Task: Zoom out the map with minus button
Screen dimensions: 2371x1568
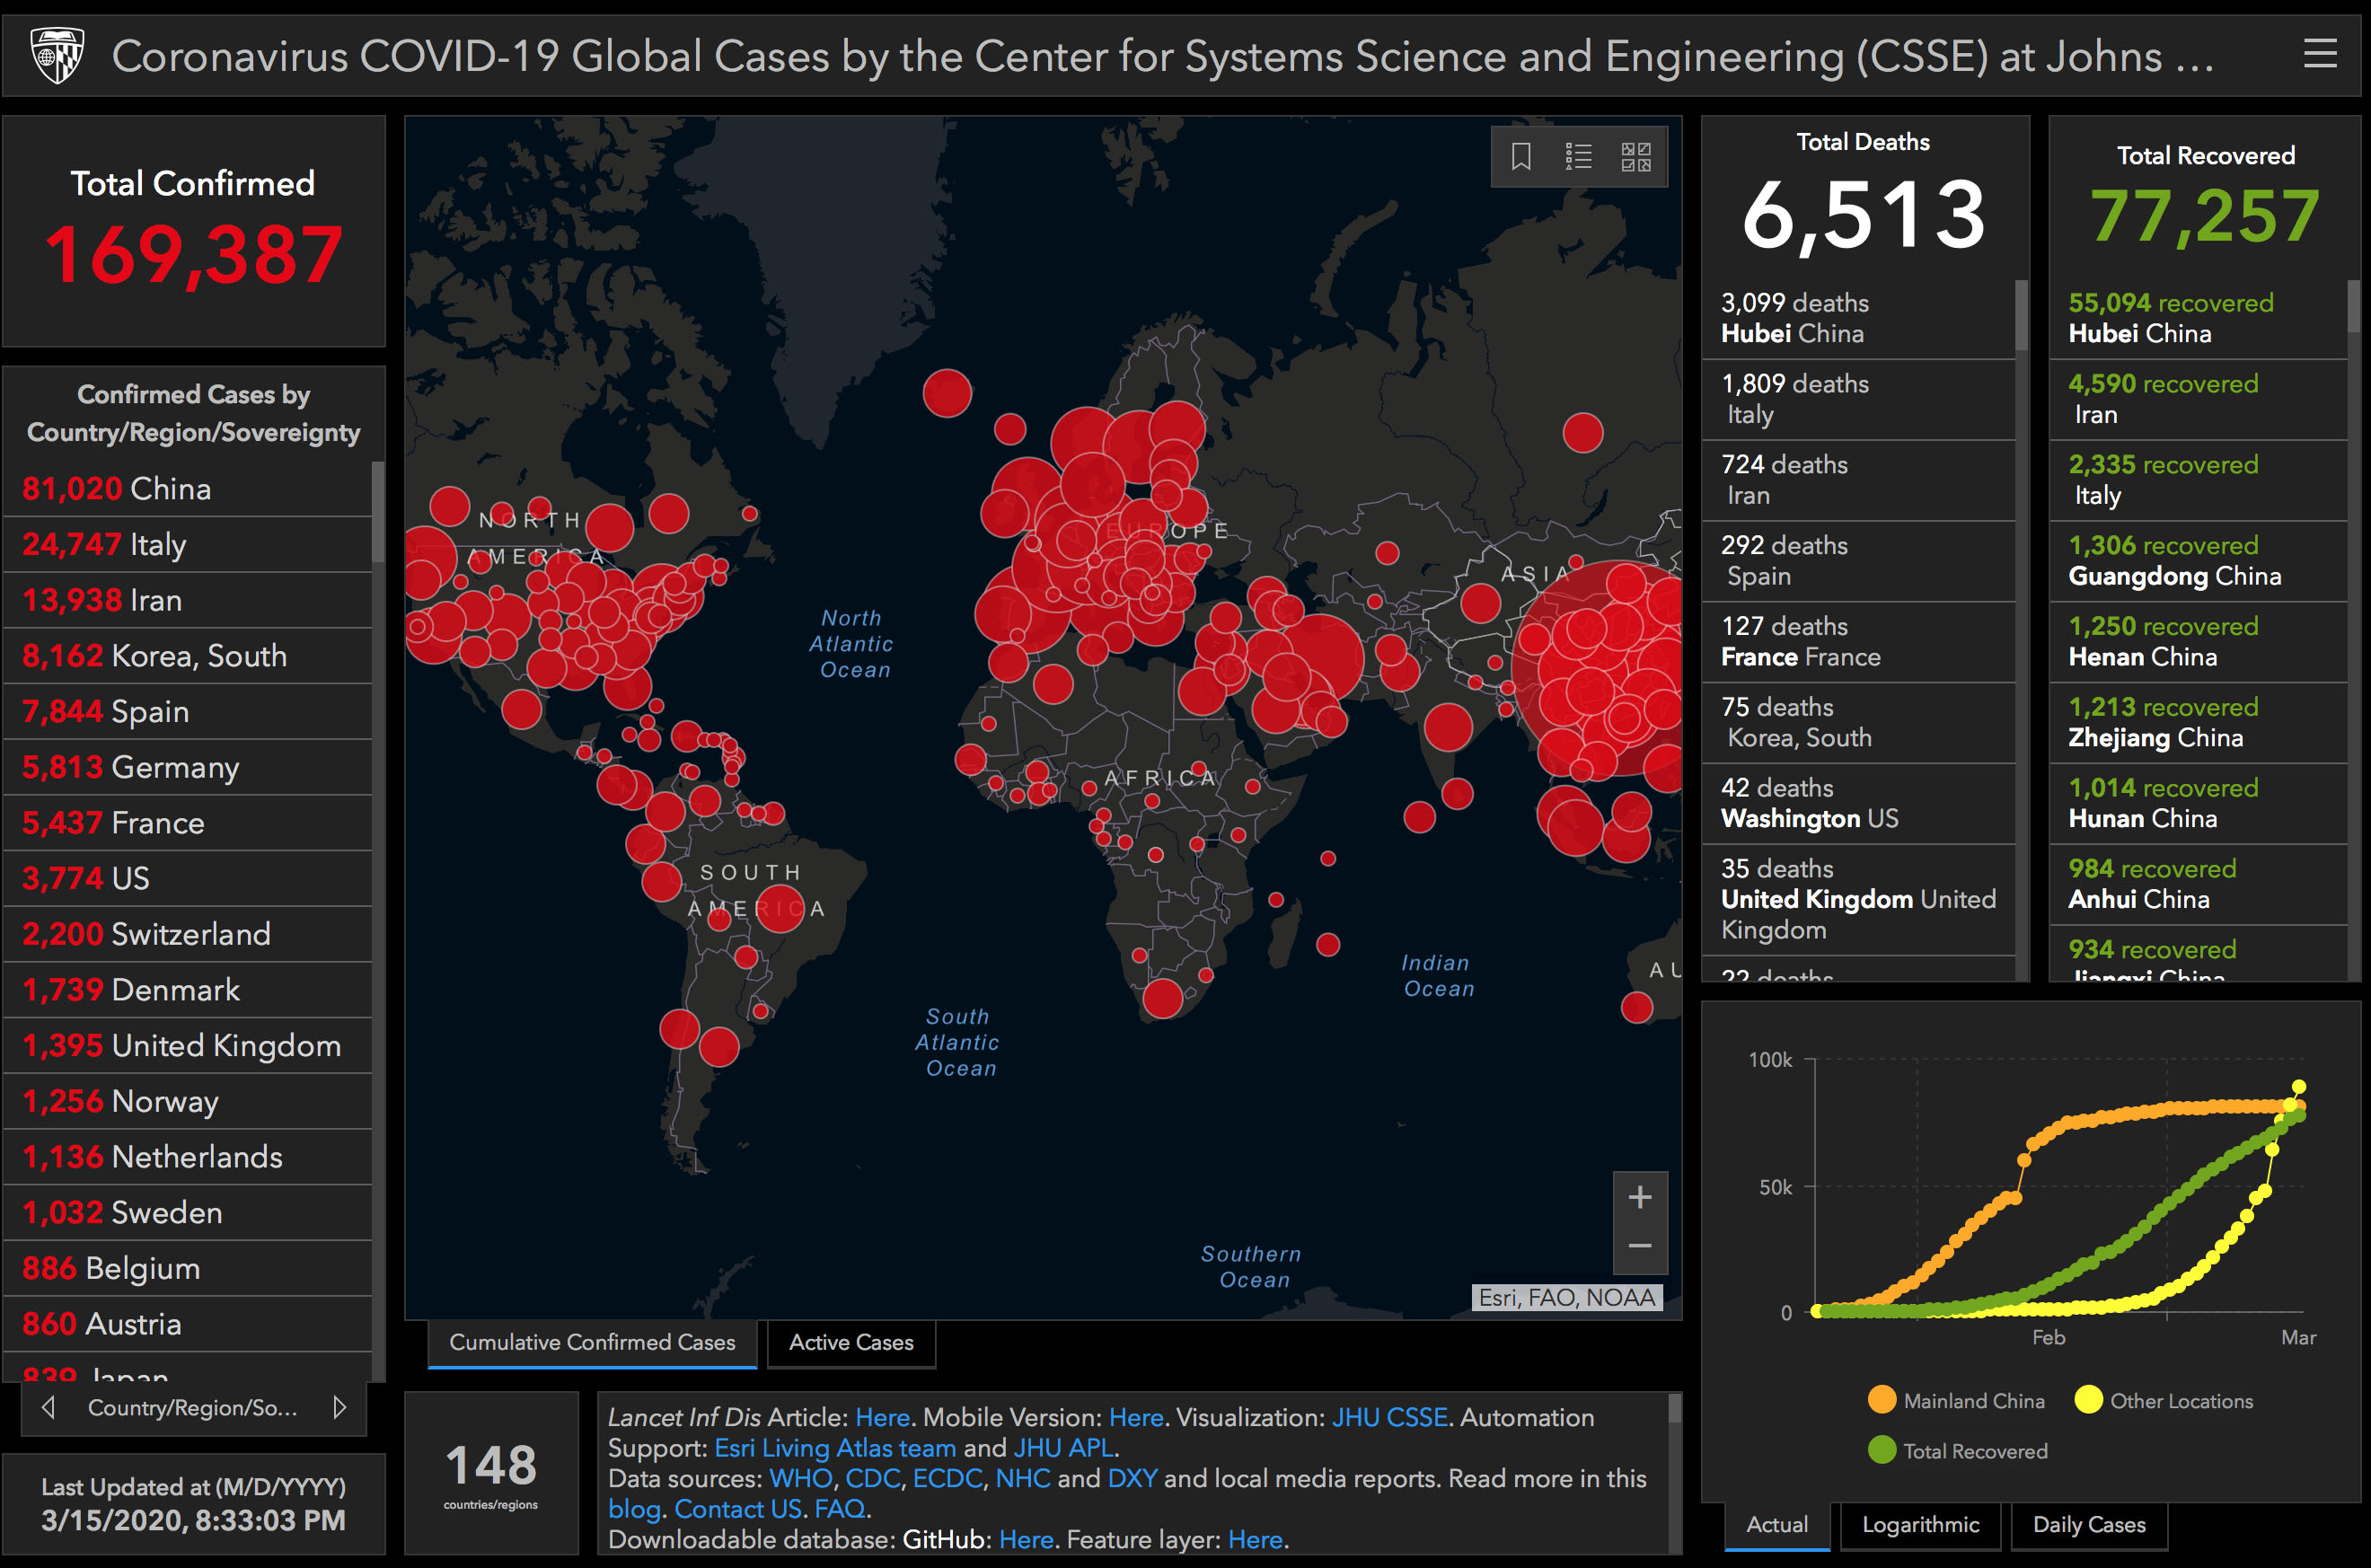Action: click(x=1640, y=1246)
